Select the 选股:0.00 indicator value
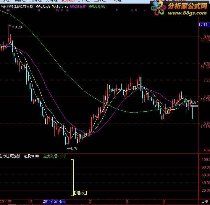 coord(31,156)
